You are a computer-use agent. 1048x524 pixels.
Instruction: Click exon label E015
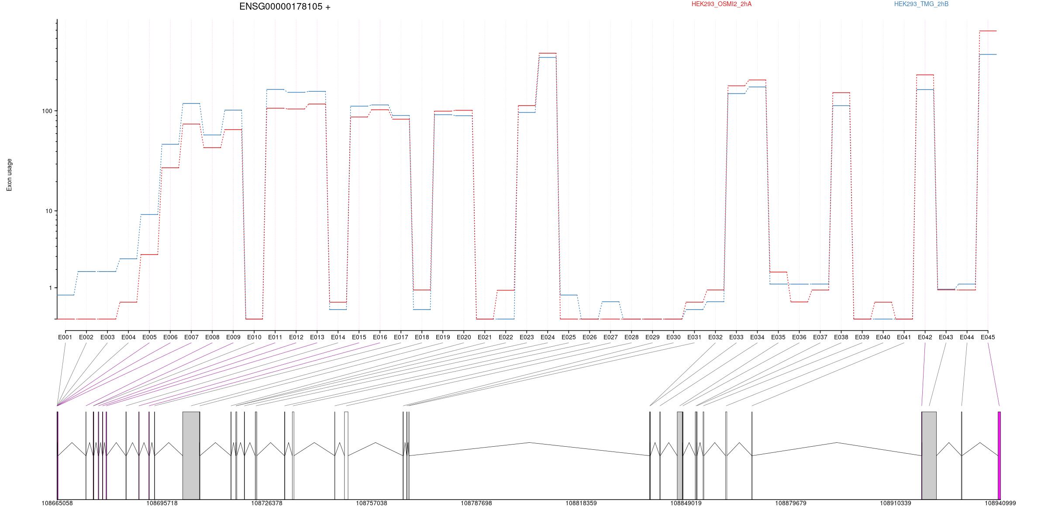(x=359, y=337)
